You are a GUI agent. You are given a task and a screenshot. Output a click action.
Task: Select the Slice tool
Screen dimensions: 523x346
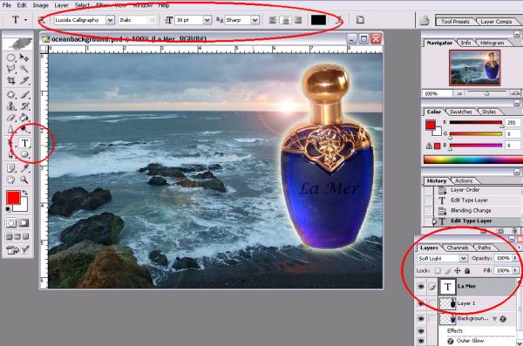(x=24, y=80)
